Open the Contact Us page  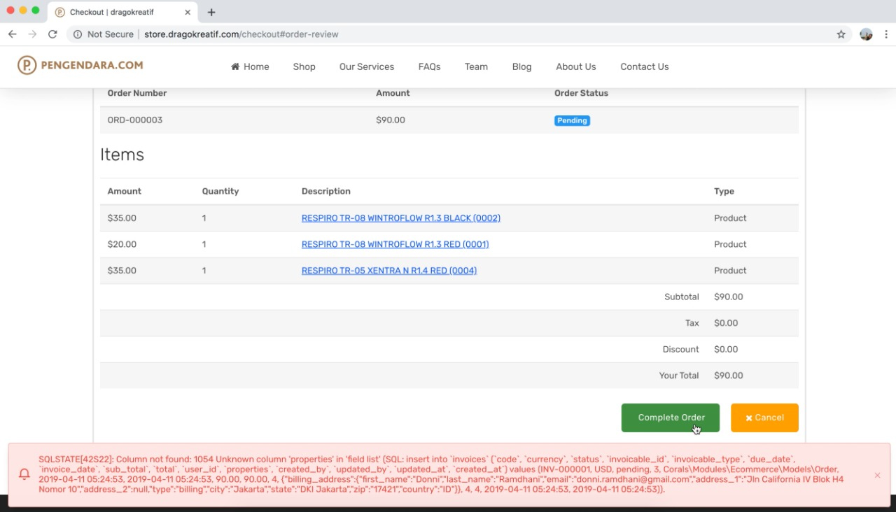[x=644, y=67]
